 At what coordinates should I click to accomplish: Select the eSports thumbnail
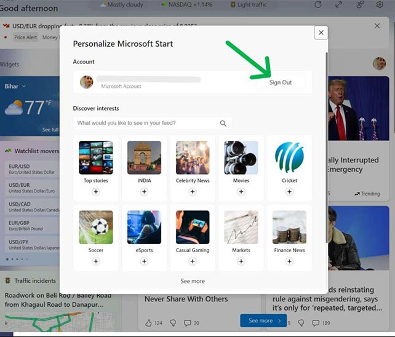click(144, 227)
